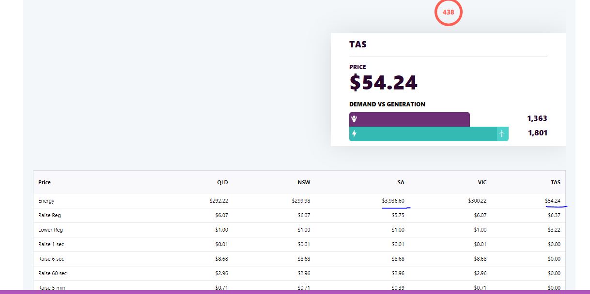Image resolution: width=590 pixels, height=294 pixels.
Task: Click the red circled 438 badge
Action: [449, 12]
